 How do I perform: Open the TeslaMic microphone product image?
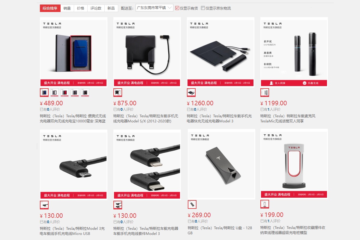294,52
